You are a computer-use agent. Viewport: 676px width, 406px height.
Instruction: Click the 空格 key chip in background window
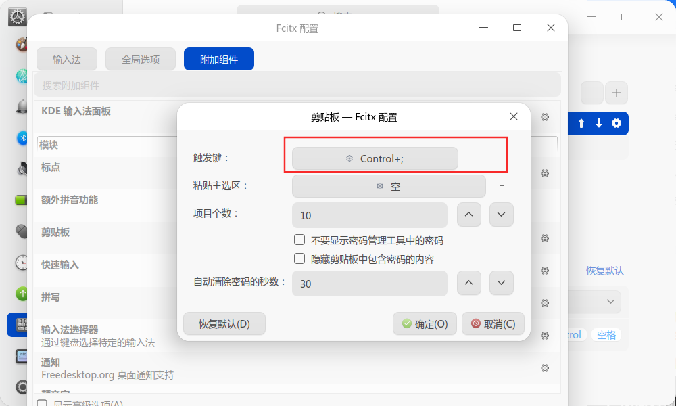[x=606, y=335]
